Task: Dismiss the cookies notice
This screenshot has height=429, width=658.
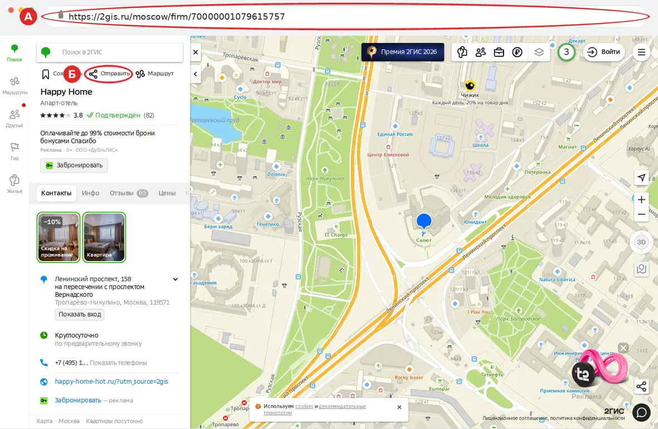Action: [399, 407]
